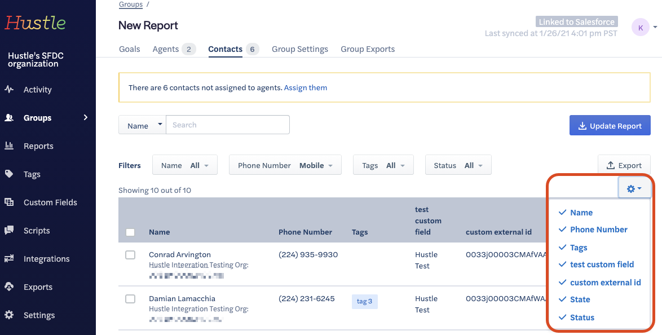Toggle the select-all contacts checkbox

click(130, 232)
